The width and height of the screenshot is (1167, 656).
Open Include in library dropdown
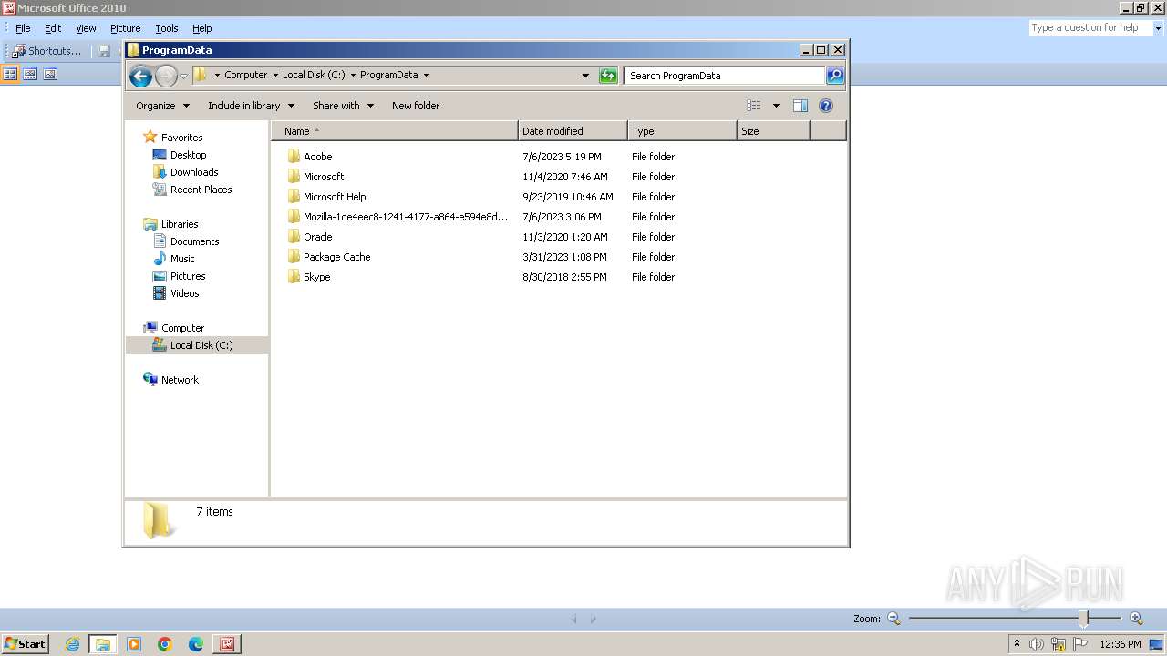[x=251, y=106]
